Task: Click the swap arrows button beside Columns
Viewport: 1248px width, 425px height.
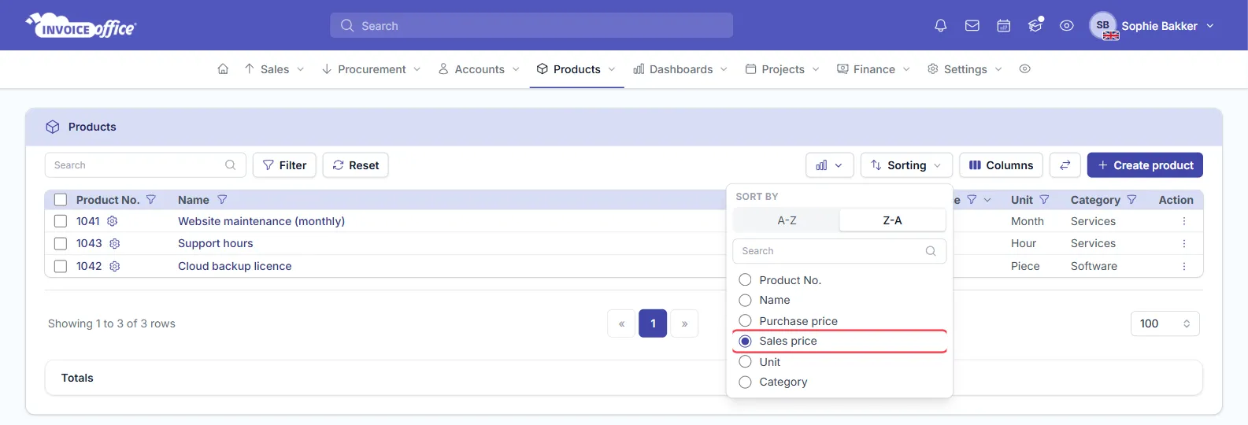Action: pos(1065,165)
